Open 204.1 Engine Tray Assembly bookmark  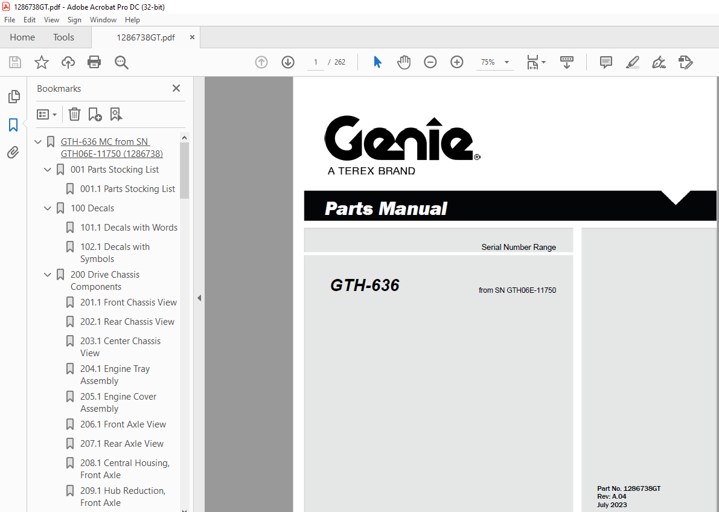pyautogui.click(x=115, y=375)
